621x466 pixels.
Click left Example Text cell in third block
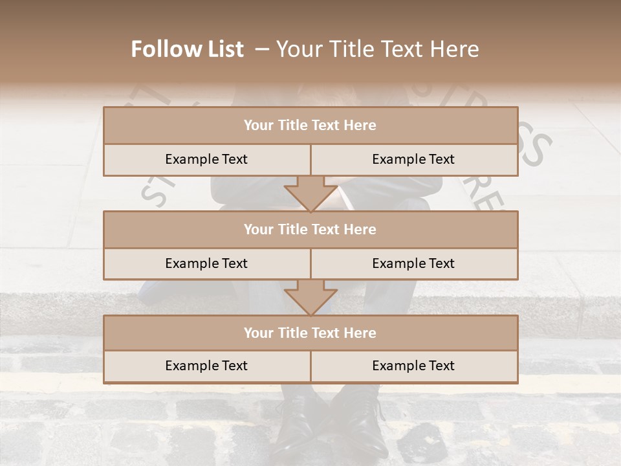206,366
